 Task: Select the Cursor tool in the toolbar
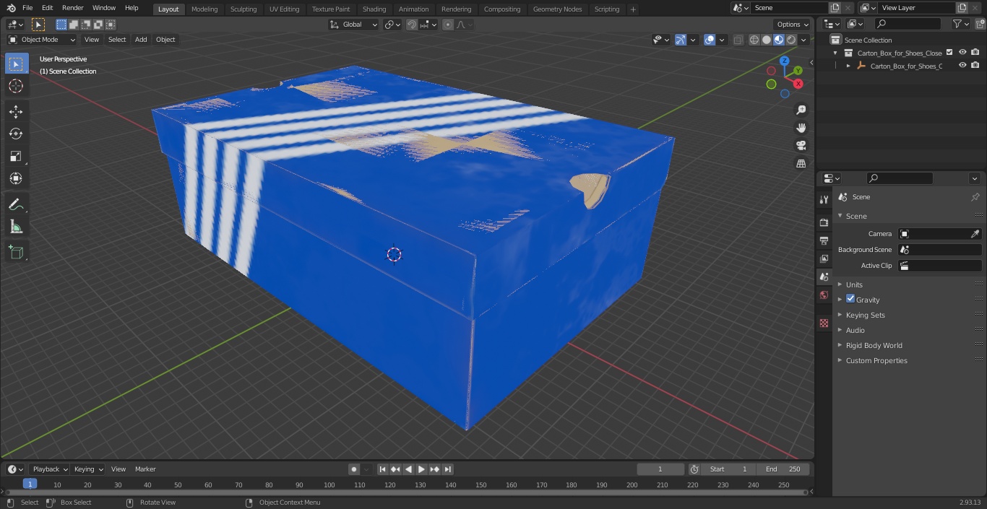click(x=16, y=87)
